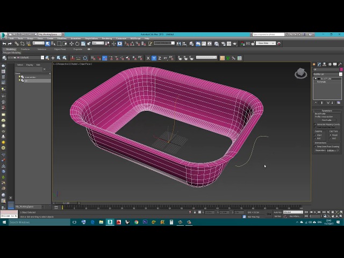
Task: Click Configure Modifier Sets icon
Action: tap(339, 103)
